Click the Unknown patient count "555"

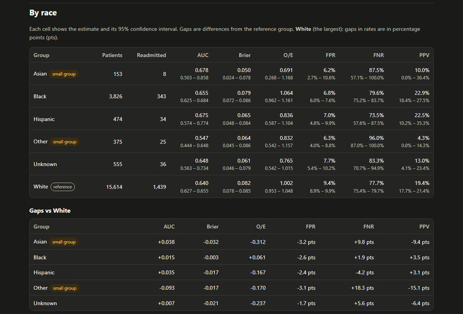118,164
